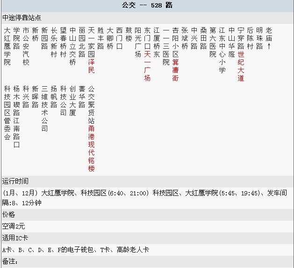Select the 一一三医院 stop
This screenshot has width=294, height=268.
click(166, 46)
